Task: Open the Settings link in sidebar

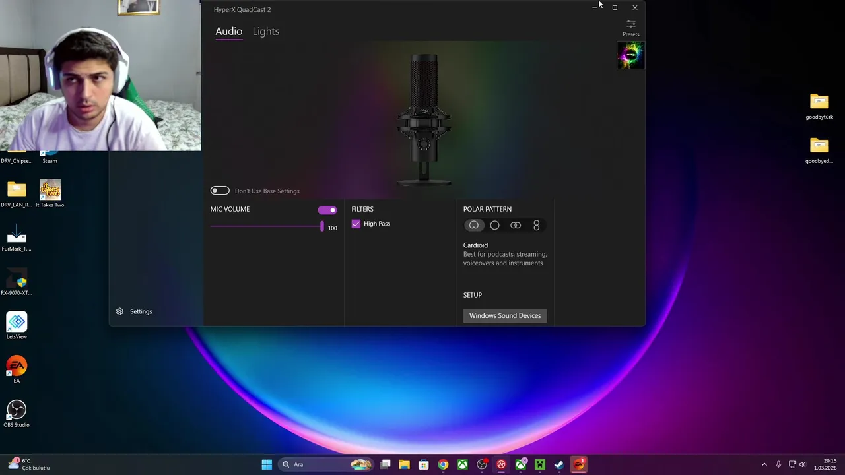Action: click(x=141, y=311)
